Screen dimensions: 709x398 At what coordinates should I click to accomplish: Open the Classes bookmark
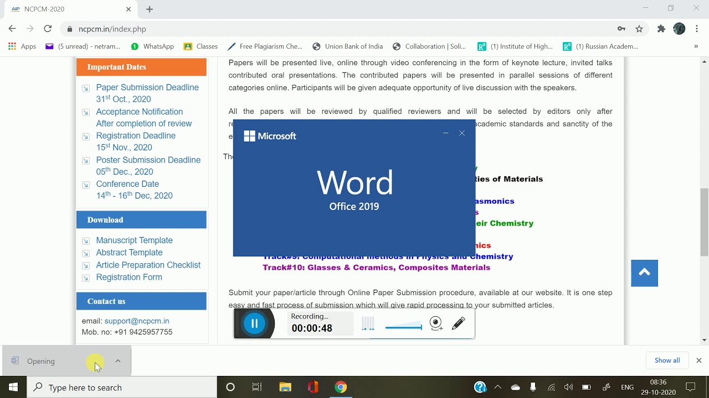pyautogui.click(x=201, y=46)
